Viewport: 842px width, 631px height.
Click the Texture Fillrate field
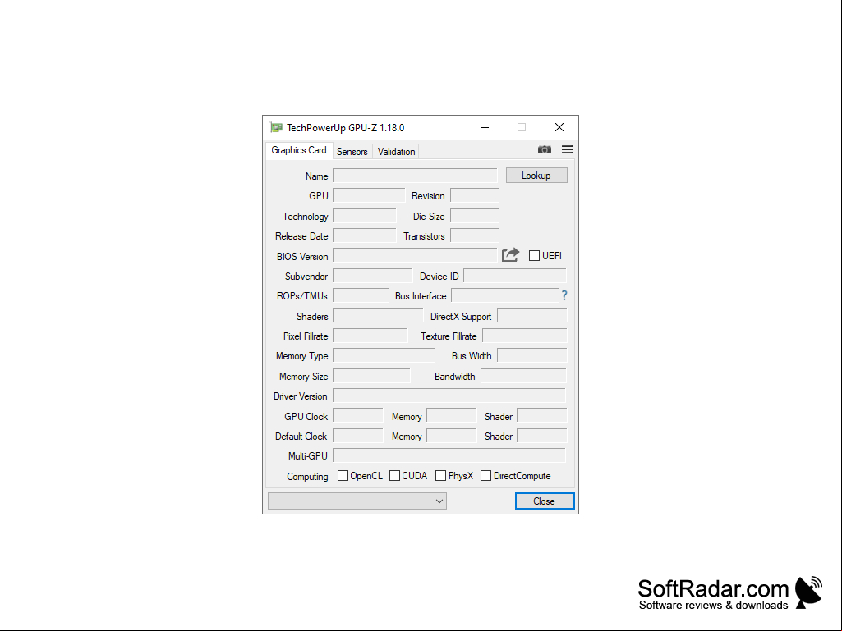pos(525,336)
